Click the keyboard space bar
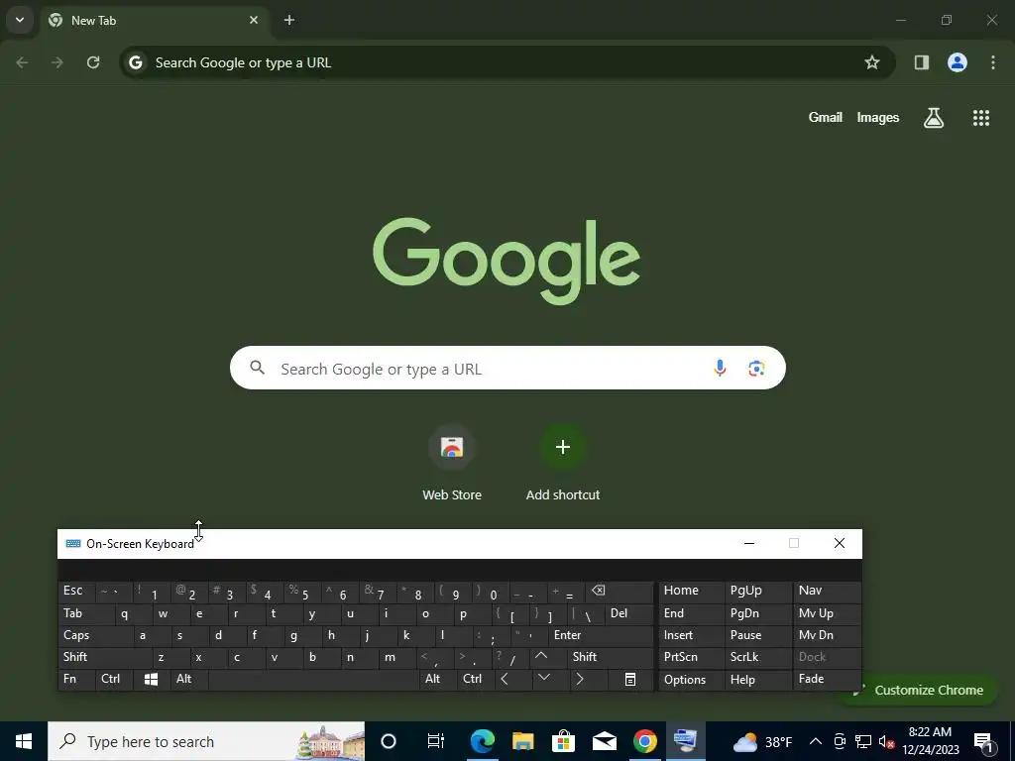The width and height of the screenshot is (1015, 761). [x=314, y=680]
